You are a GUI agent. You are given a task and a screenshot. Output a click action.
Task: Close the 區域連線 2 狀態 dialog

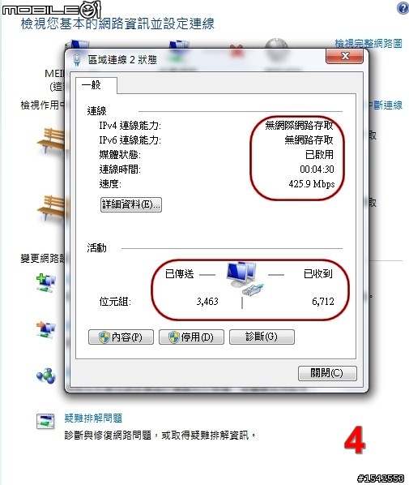pos(344,56)
